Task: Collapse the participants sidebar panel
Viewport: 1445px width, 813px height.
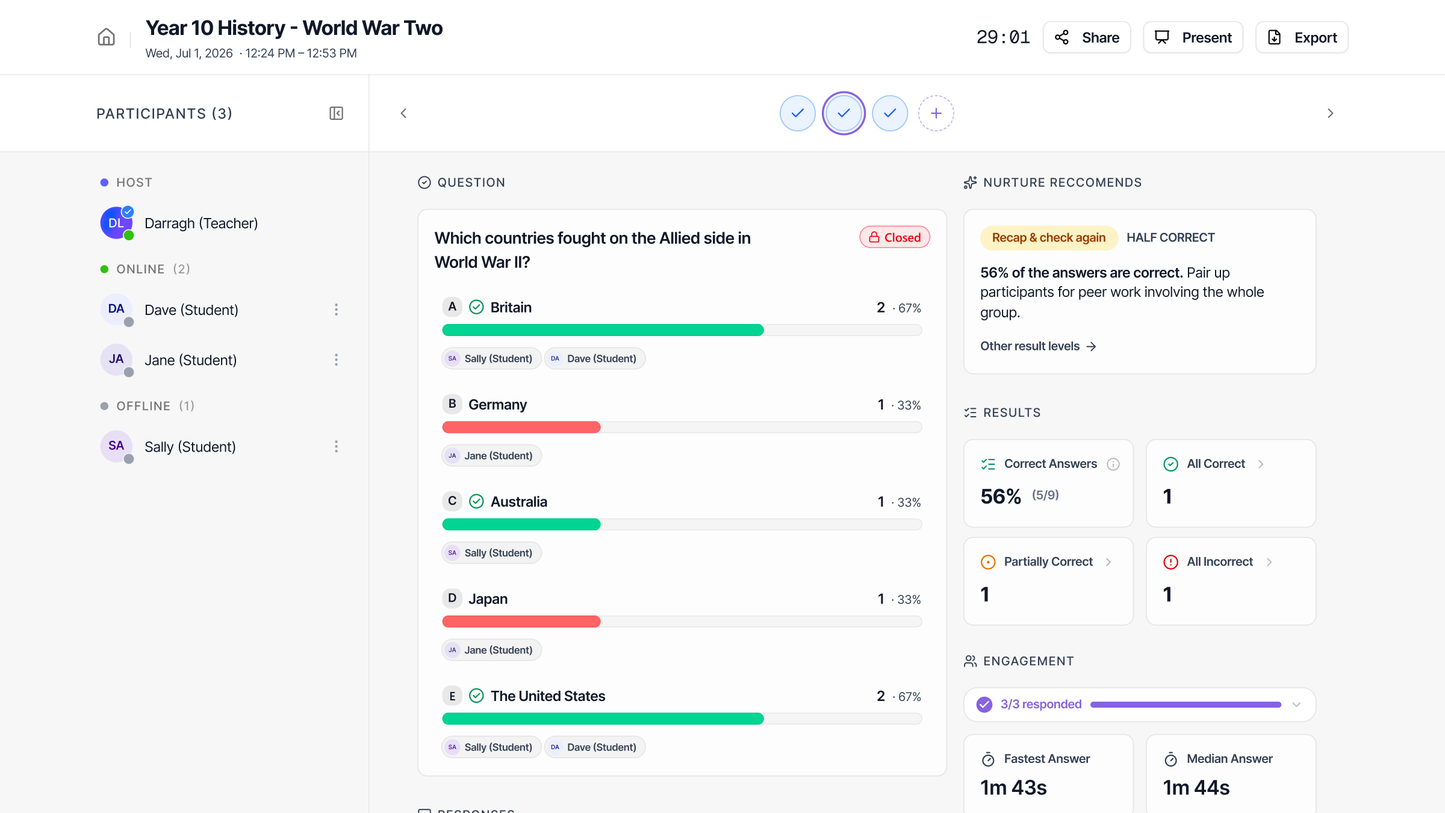Action: [336, 113]
